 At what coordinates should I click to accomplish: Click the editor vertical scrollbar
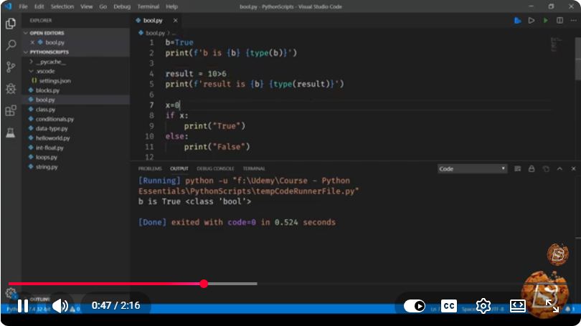pos(578,59)
